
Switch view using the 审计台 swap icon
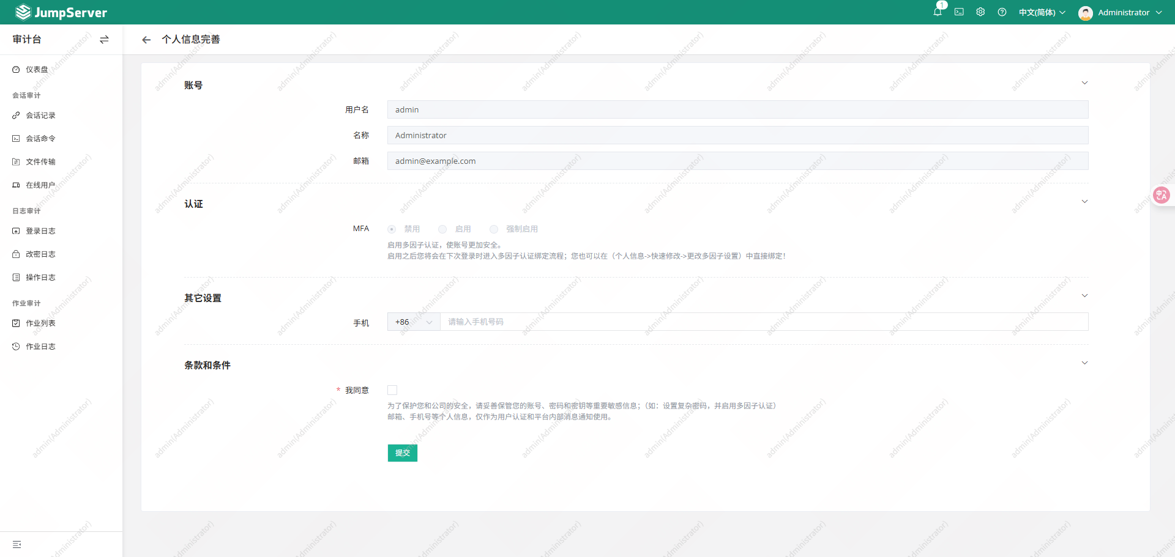(x=104, y=39)
